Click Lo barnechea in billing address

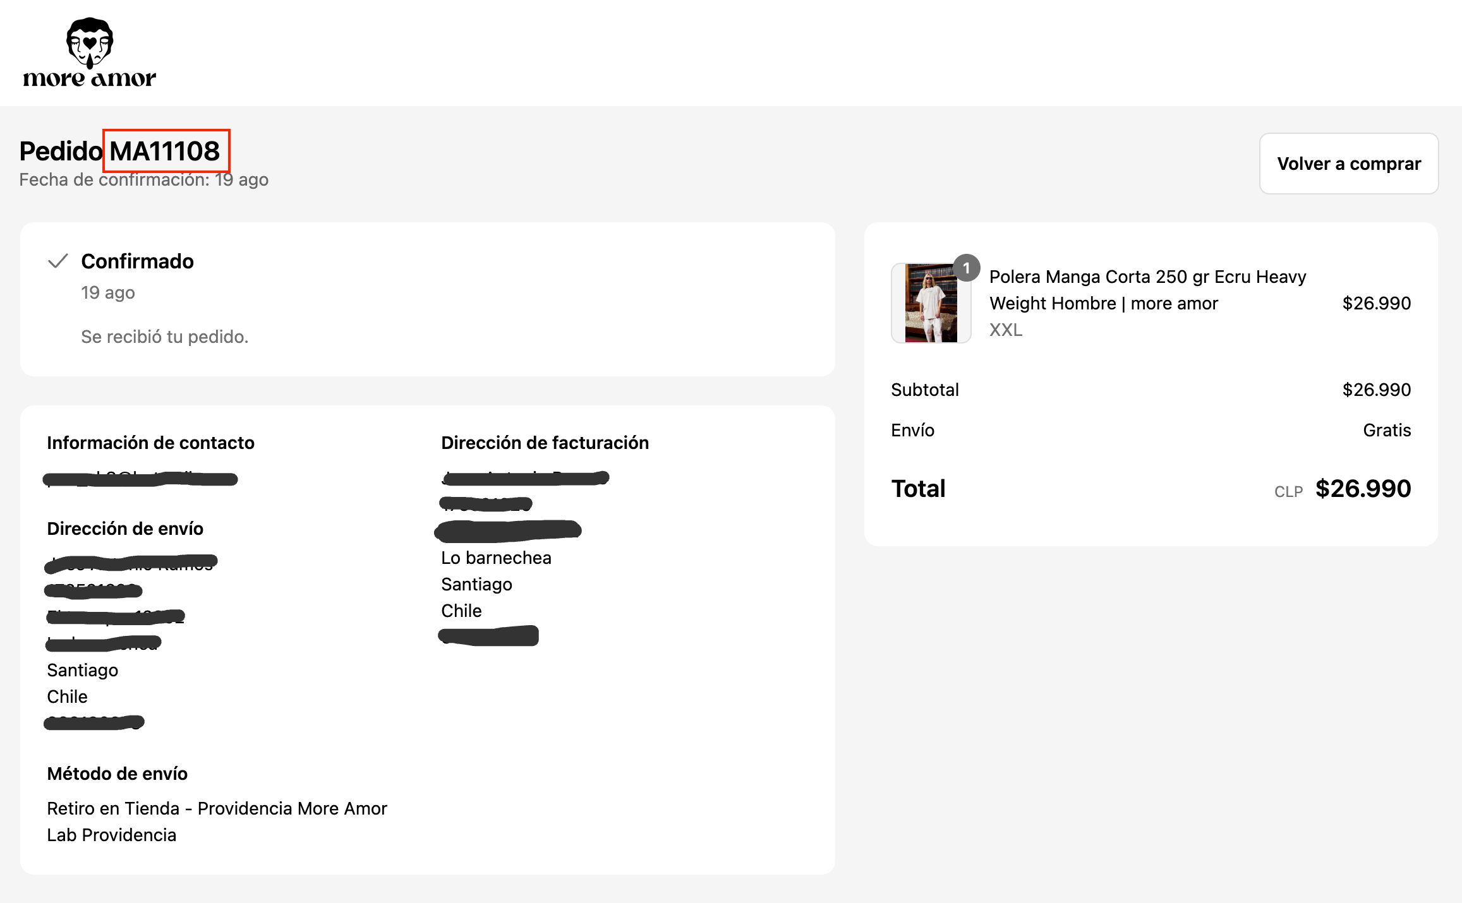coord(496,558)
